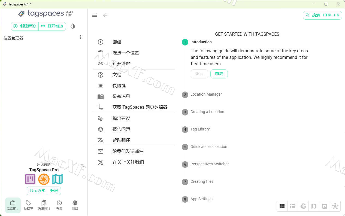Select the graph nodes perspective icon at bottom right

(335, 206)
